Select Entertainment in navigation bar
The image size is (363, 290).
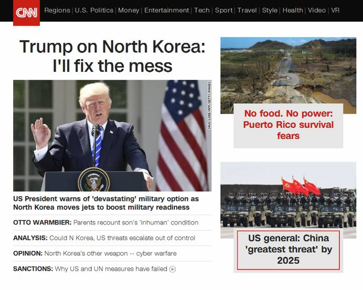166,10
